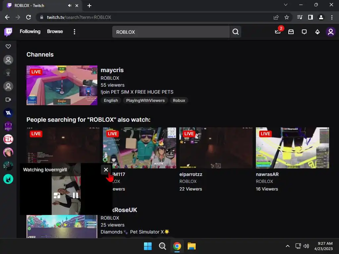339x254 pixels.
Task: Open the blue crossed-logo sidebar channel
Action: [x=8, y=113]
